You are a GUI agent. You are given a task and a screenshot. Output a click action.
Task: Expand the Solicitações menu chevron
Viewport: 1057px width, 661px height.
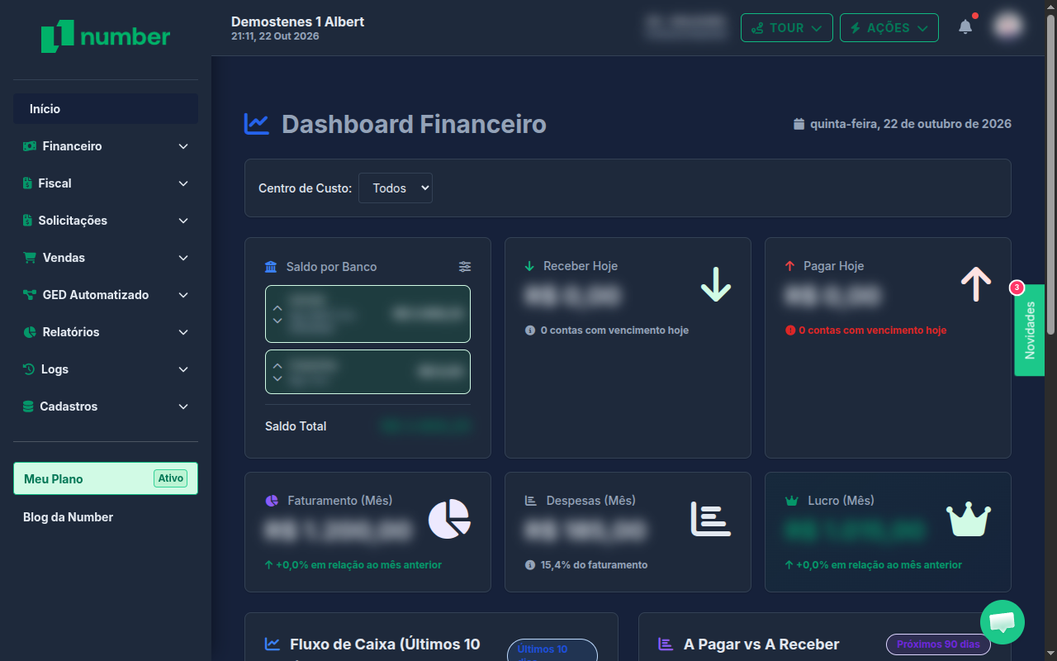coord(183,221)
